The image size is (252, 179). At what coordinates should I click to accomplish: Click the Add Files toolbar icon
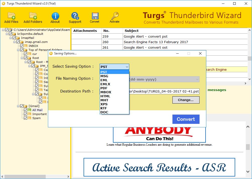(x=11, y=16)
